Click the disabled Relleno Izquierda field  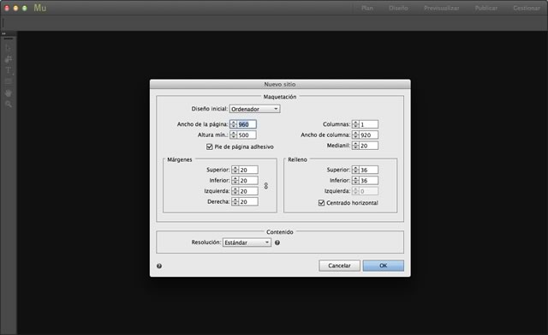coord(369,191)
